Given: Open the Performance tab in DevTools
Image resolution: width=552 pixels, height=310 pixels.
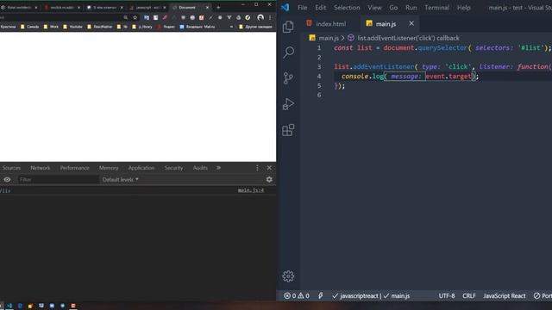Looking at the screenshot, I should coord(75,168).
